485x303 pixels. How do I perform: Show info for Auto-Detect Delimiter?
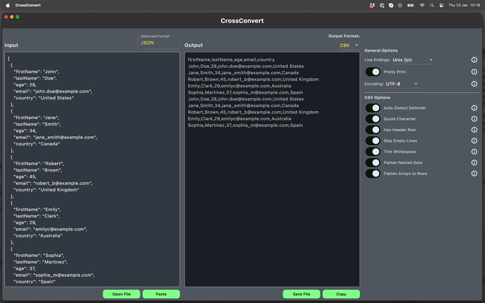(x=474, y=108)
